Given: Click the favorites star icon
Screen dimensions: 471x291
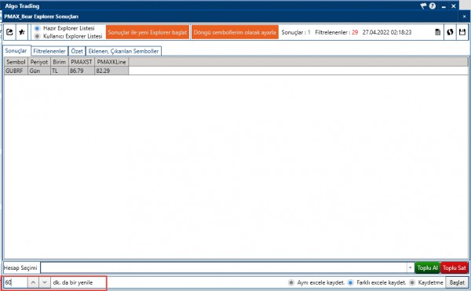Looking at the screenshot, I should coord(22,32).
